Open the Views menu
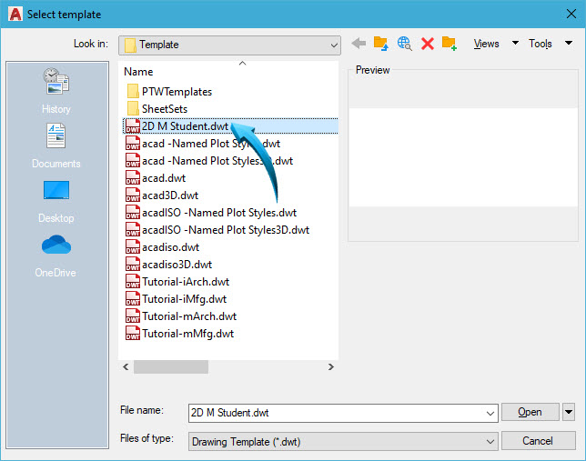 [486, 44]
